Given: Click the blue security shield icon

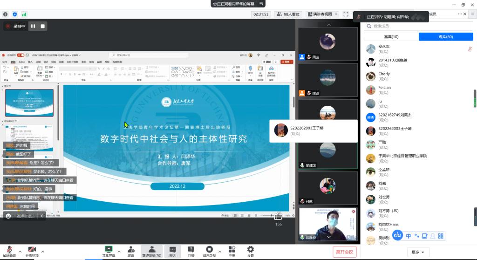Looking at the screenshot, I should 14,14.
